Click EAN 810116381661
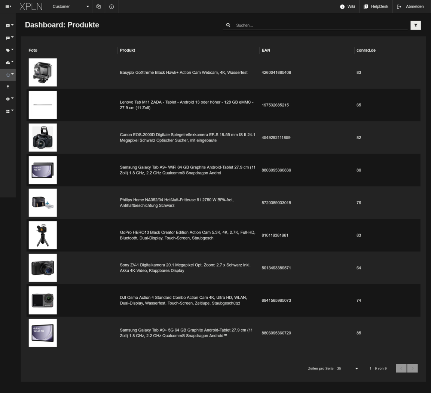Screen dimensions: 431x393 pyautogui.click(x=275, y=235)
